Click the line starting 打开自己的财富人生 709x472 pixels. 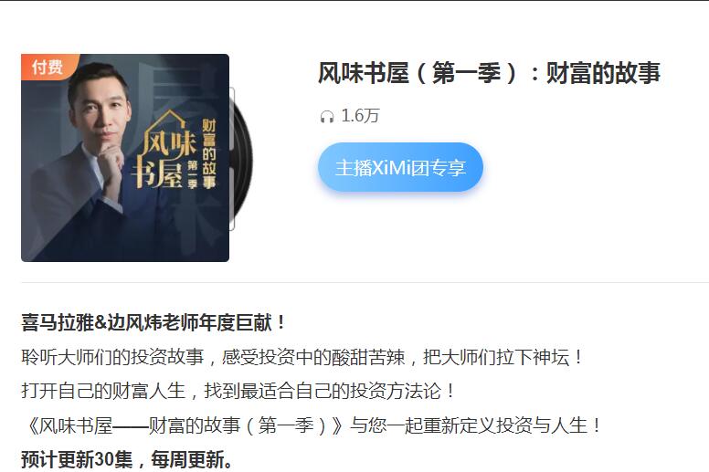tap(238, 391)
